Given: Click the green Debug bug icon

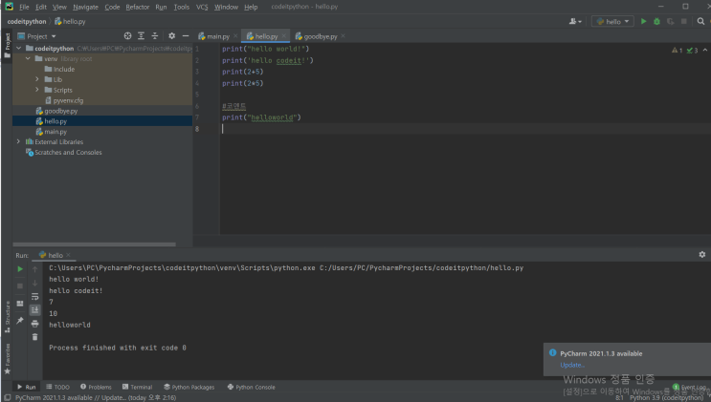Looking at the screenshot, I should pyautogui.click(x=656, y=21).
